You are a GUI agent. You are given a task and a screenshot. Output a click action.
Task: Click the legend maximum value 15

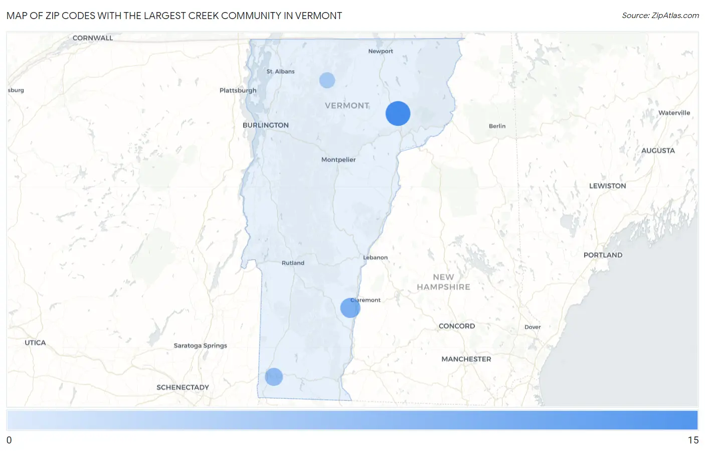(693, 440)
